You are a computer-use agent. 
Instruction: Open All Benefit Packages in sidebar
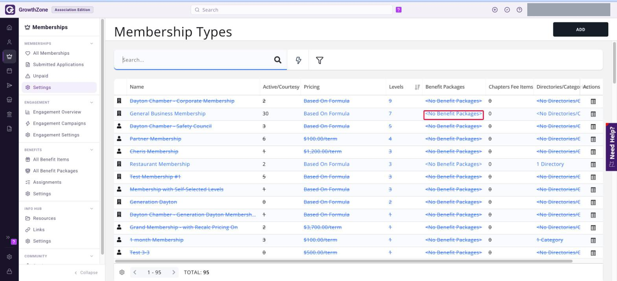point(55,171)
